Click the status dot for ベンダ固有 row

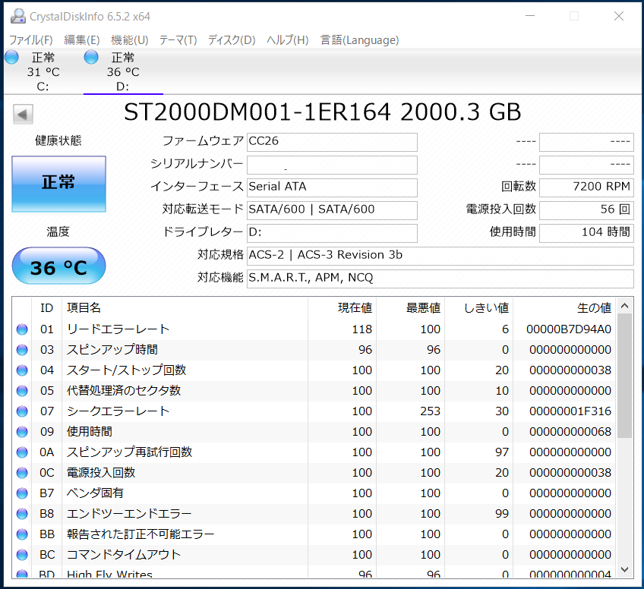[x=22, y=493]
